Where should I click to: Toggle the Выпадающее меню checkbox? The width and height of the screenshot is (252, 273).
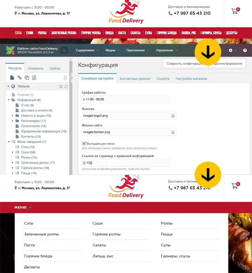(x=84, y=143)
